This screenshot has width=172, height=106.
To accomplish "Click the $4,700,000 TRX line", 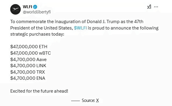I will (27, 72).
